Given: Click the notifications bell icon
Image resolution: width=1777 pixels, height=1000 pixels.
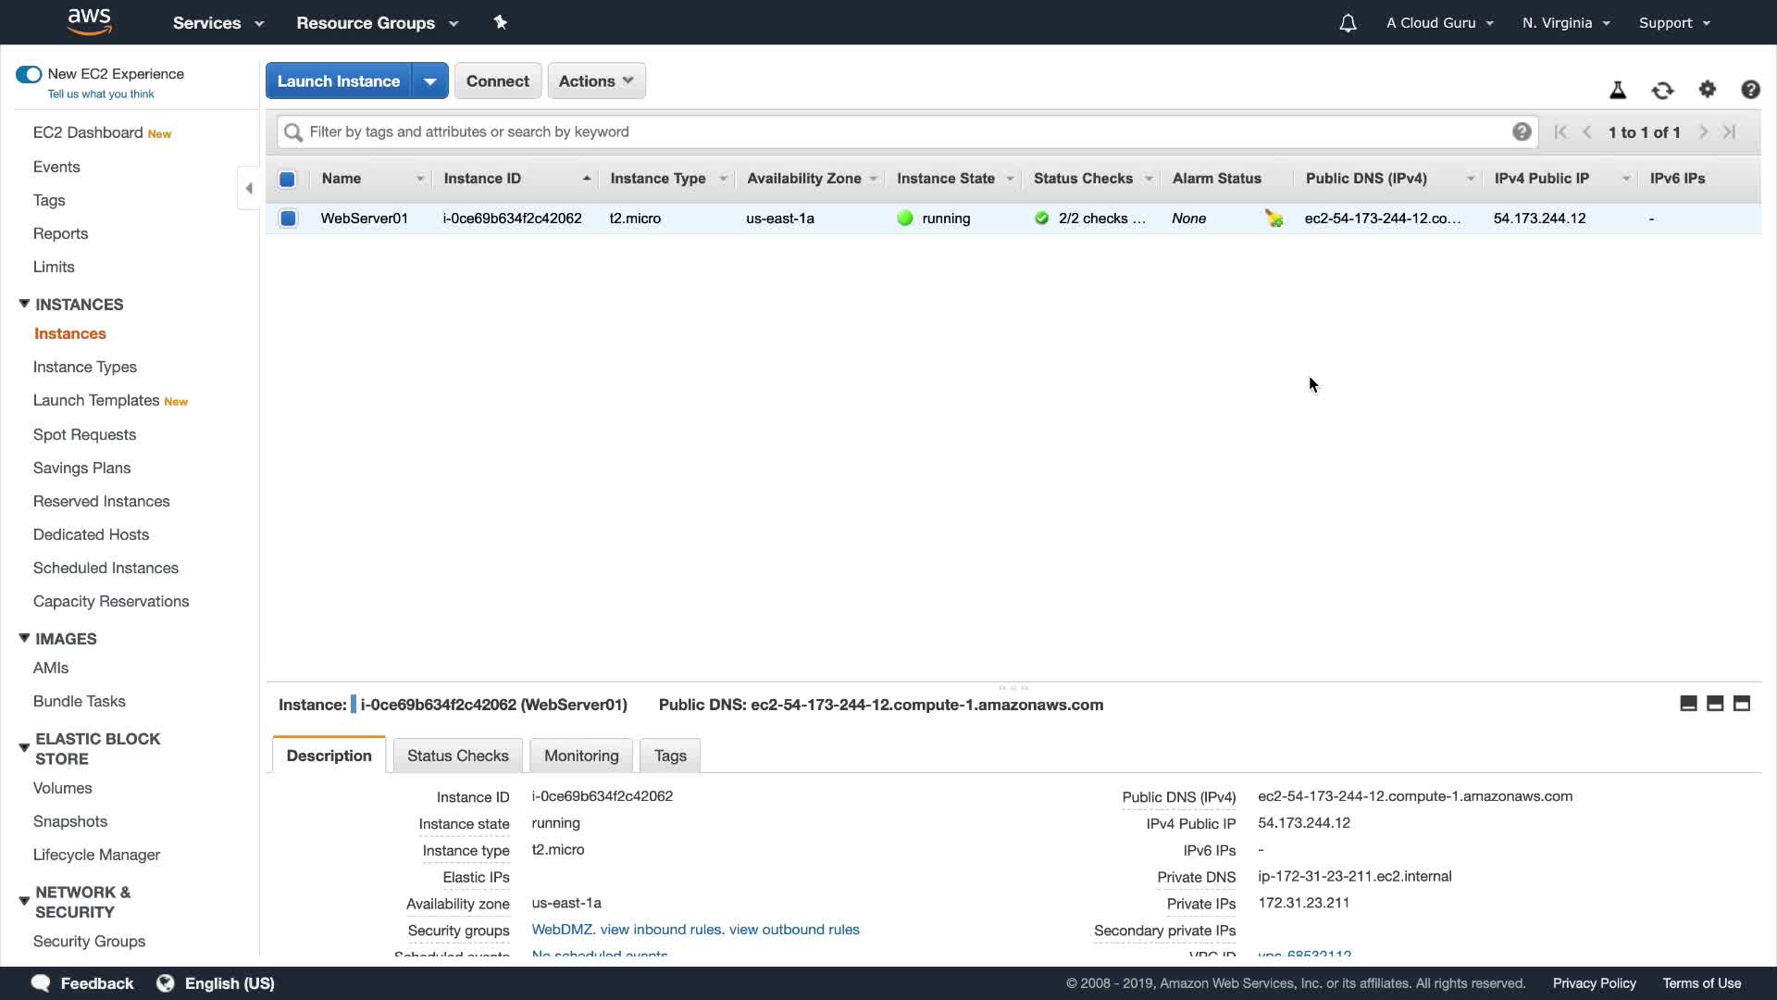Looking at the screenshot, I should (x=1348, y=23).
